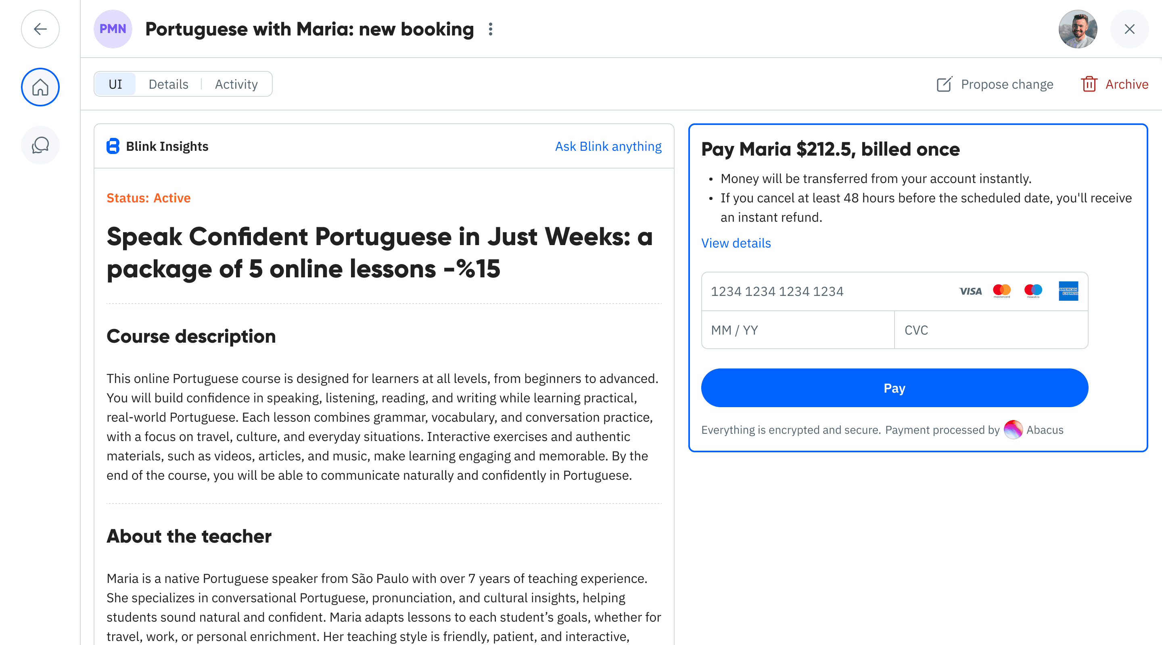Viewport: 1162px width, 645px height.
Task: Select the Visa card icon
Action: click(x=970, y=291)
